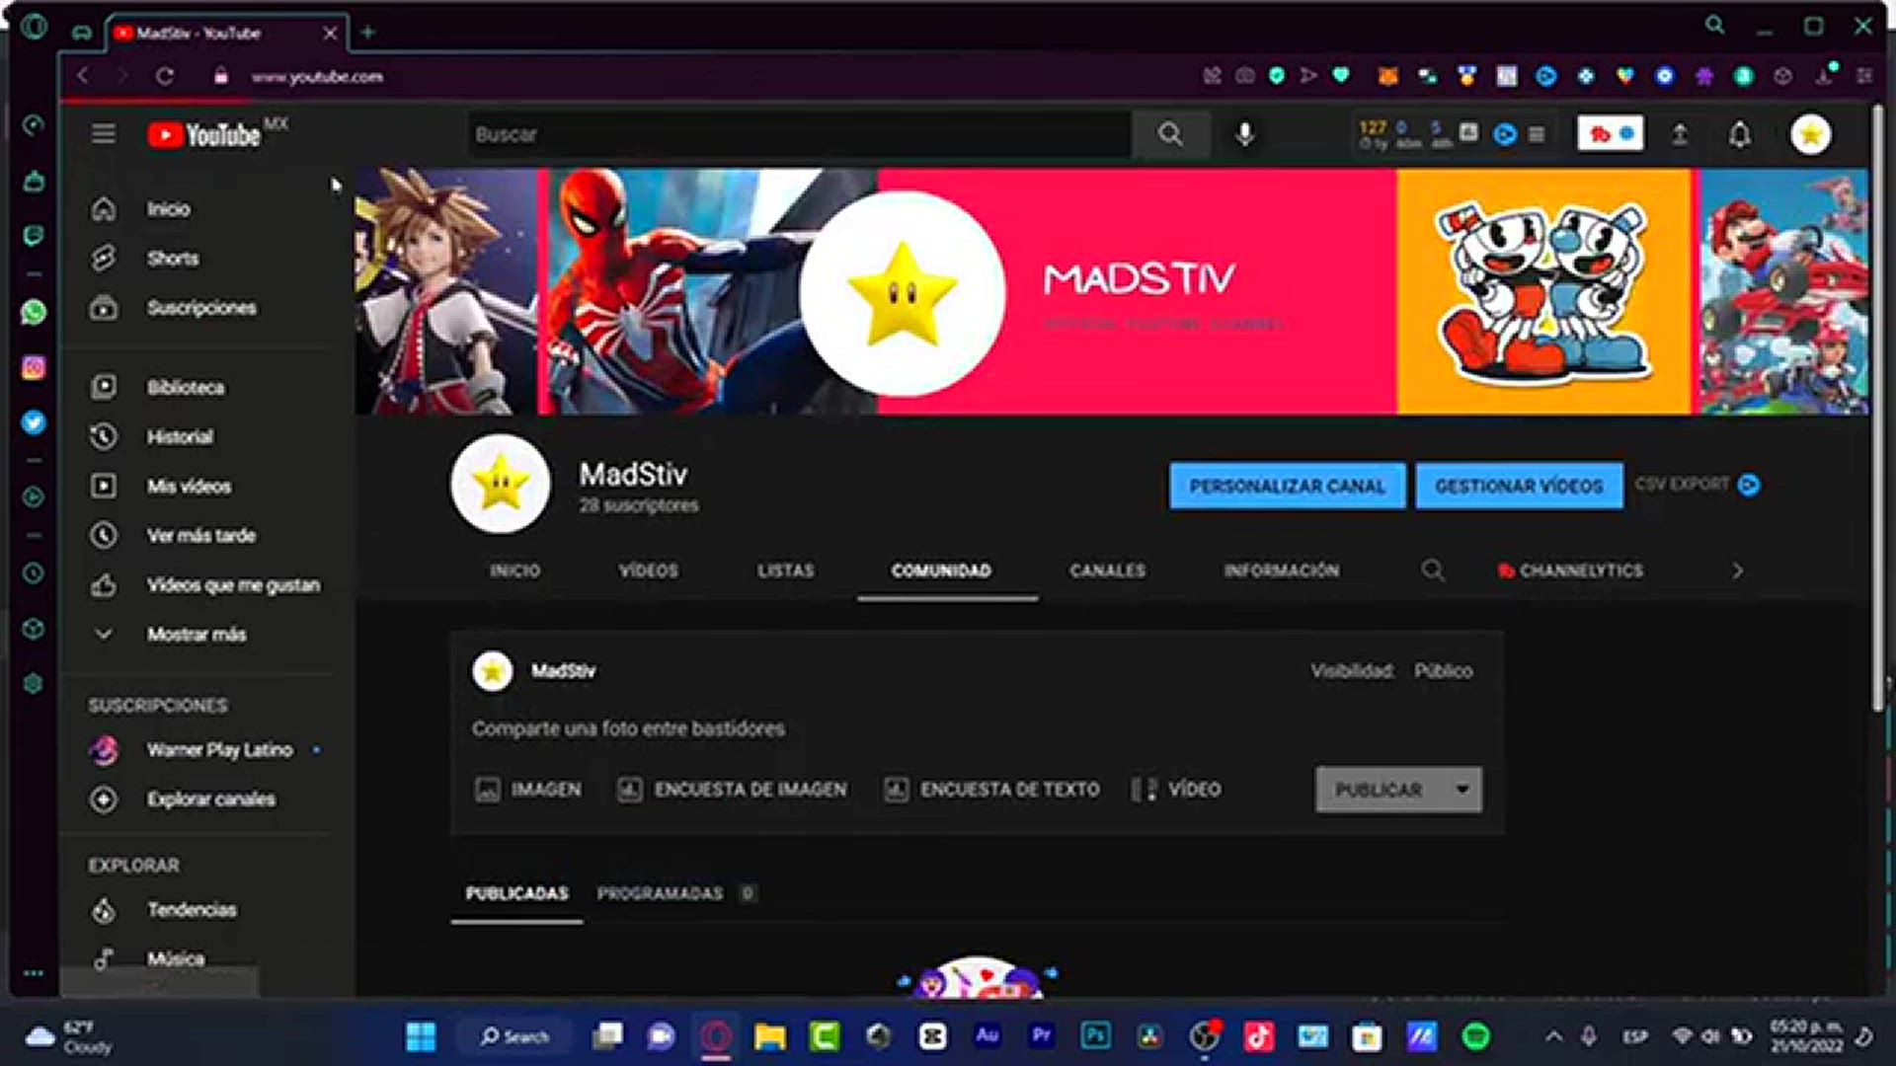Click the MadStiv channel avatar
Viewport: 1896px width, 1066px height.
[x=501, y=484]
